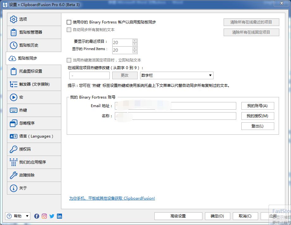Switch to the 故障排除 tab
The image size is (291, 225).
pyautogui.click(x=34, y=175)
